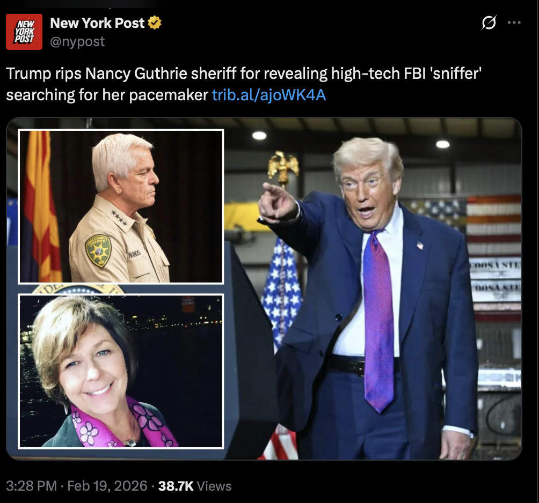Click the sheriff's green shoulder patch
Image resolution: width=539 pixels, height=503 pixels.
pos(98,250)
